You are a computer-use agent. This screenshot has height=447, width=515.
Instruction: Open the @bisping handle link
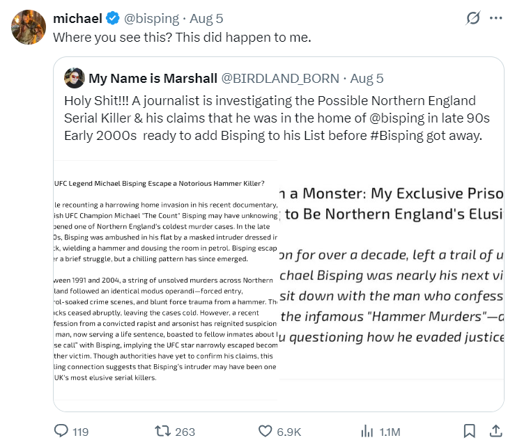point(151,18)
